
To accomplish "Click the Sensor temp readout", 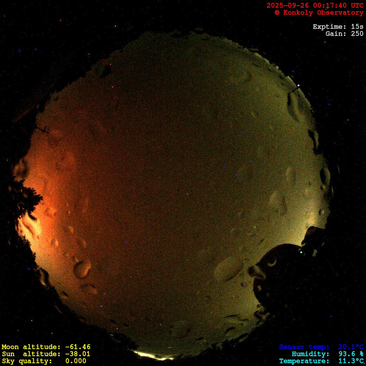I will pyautogui.click(x=321, y=347).
